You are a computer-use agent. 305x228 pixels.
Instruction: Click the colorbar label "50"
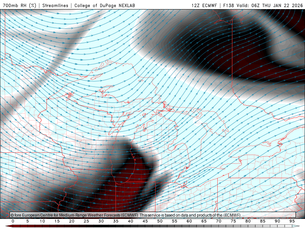(160, 221)
